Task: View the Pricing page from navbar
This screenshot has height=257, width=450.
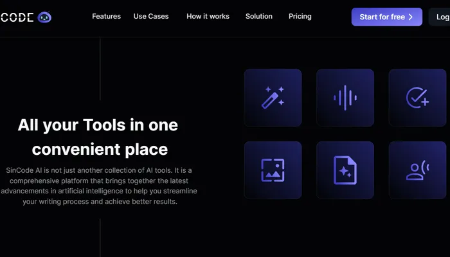Action: [x=300, y=17]
